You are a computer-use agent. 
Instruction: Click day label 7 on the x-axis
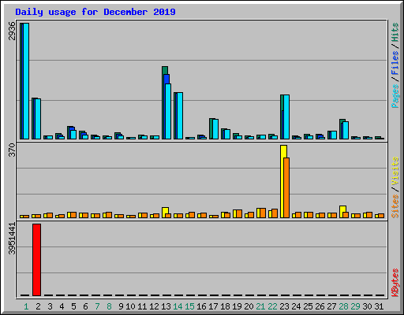97,306
